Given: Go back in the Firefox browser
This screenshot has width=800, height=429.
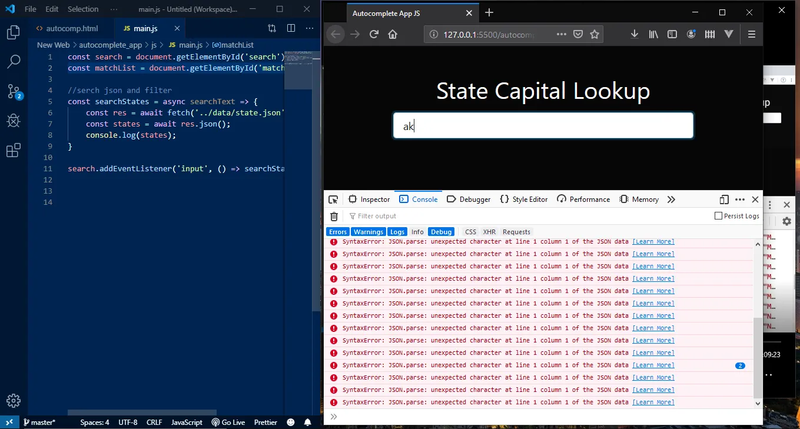Looking at the screenshot, I should [336, 34].
